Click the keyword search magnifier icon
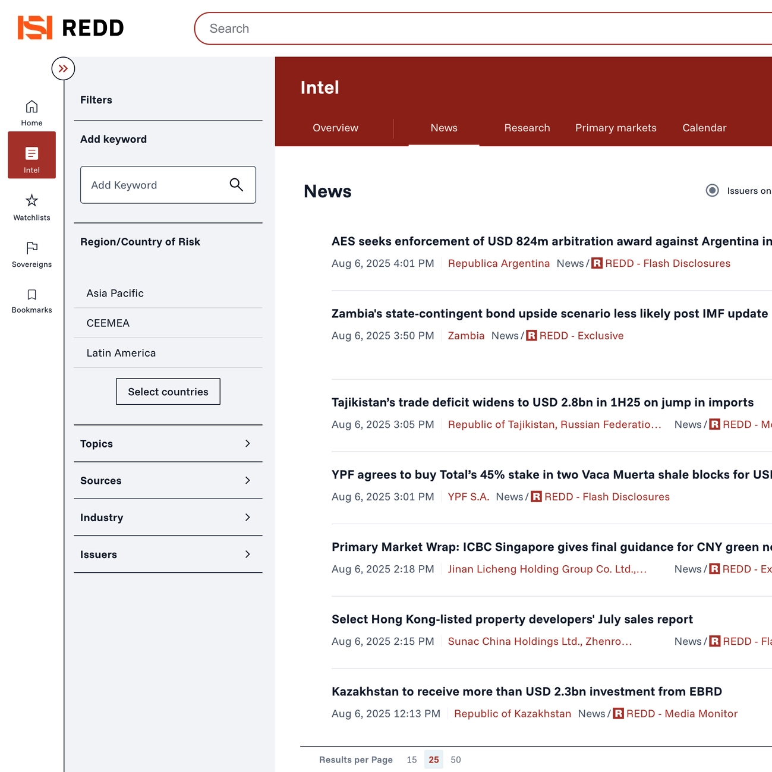Screen dimensions: 772x772 [x=237, y=185]
